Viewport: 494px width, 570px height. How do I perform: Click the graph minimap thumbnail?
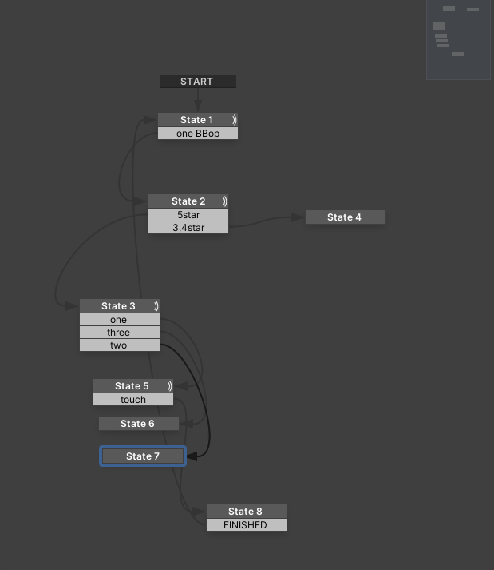click(x=458, y=39)
